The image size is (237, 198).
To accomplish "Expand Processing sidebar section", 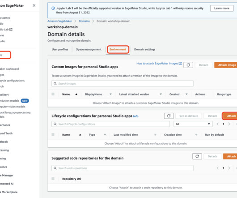I will 4,150.
